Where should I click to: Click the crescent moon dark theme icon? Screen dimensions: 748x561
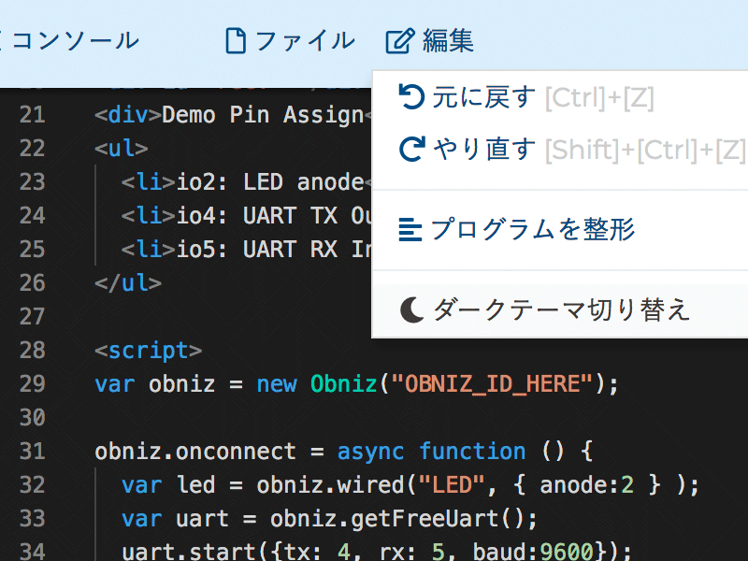[411, 309]
